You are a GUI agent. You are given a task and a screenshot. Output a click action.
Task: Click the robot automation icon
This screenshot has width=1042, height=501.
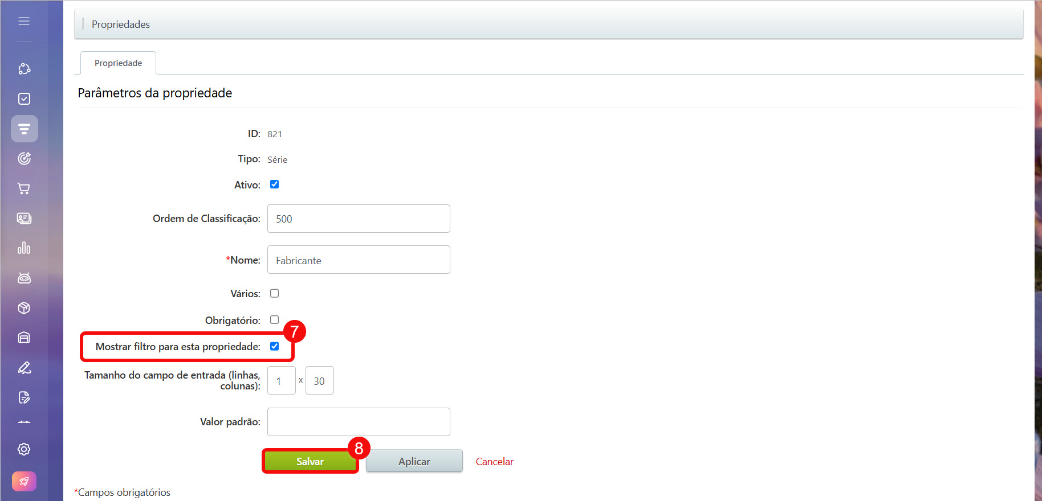point(24,278)
